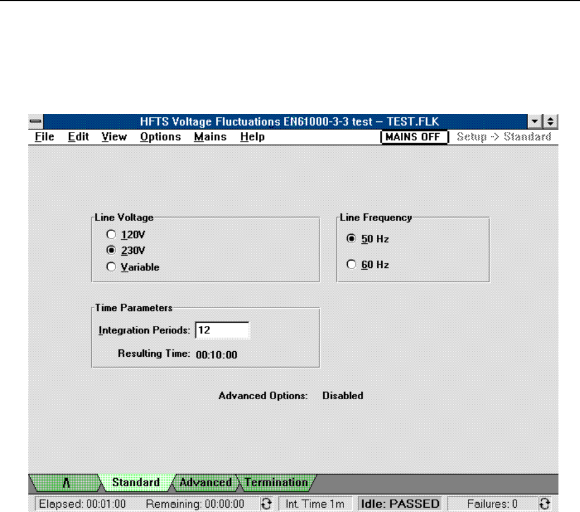
Task: Click the Integration Periods input field
Action: 222,330
